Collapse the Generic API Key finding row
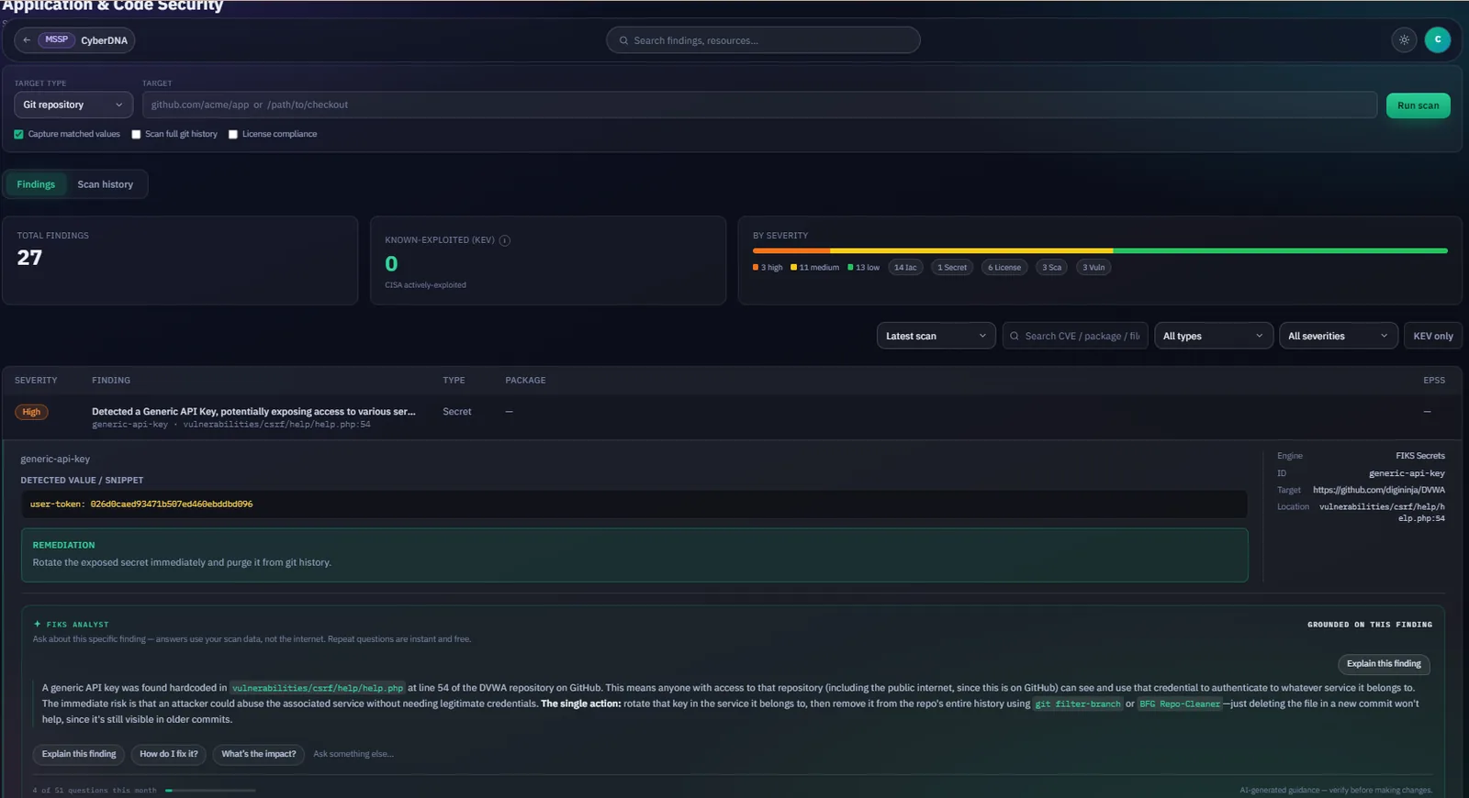This screenshot has width=1469, height=798. pos(731,417)
